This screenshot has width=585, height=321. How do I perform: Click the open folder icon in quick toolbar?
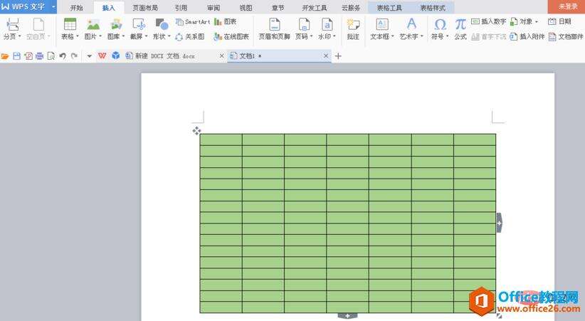[5, 56]
